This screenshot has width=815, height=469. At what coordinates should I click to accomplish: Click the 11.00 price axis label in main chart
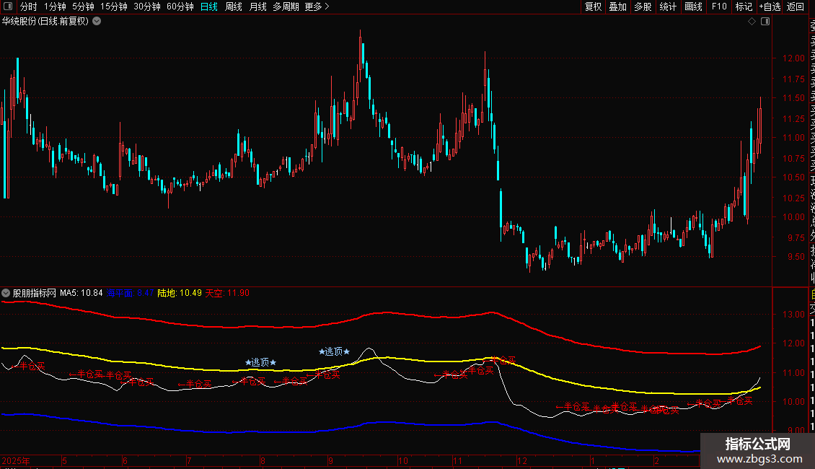click(793, 138)
